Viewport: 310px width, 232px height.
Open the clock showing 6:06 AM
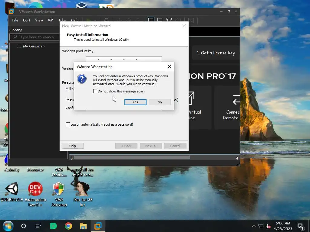coord(283,226)
